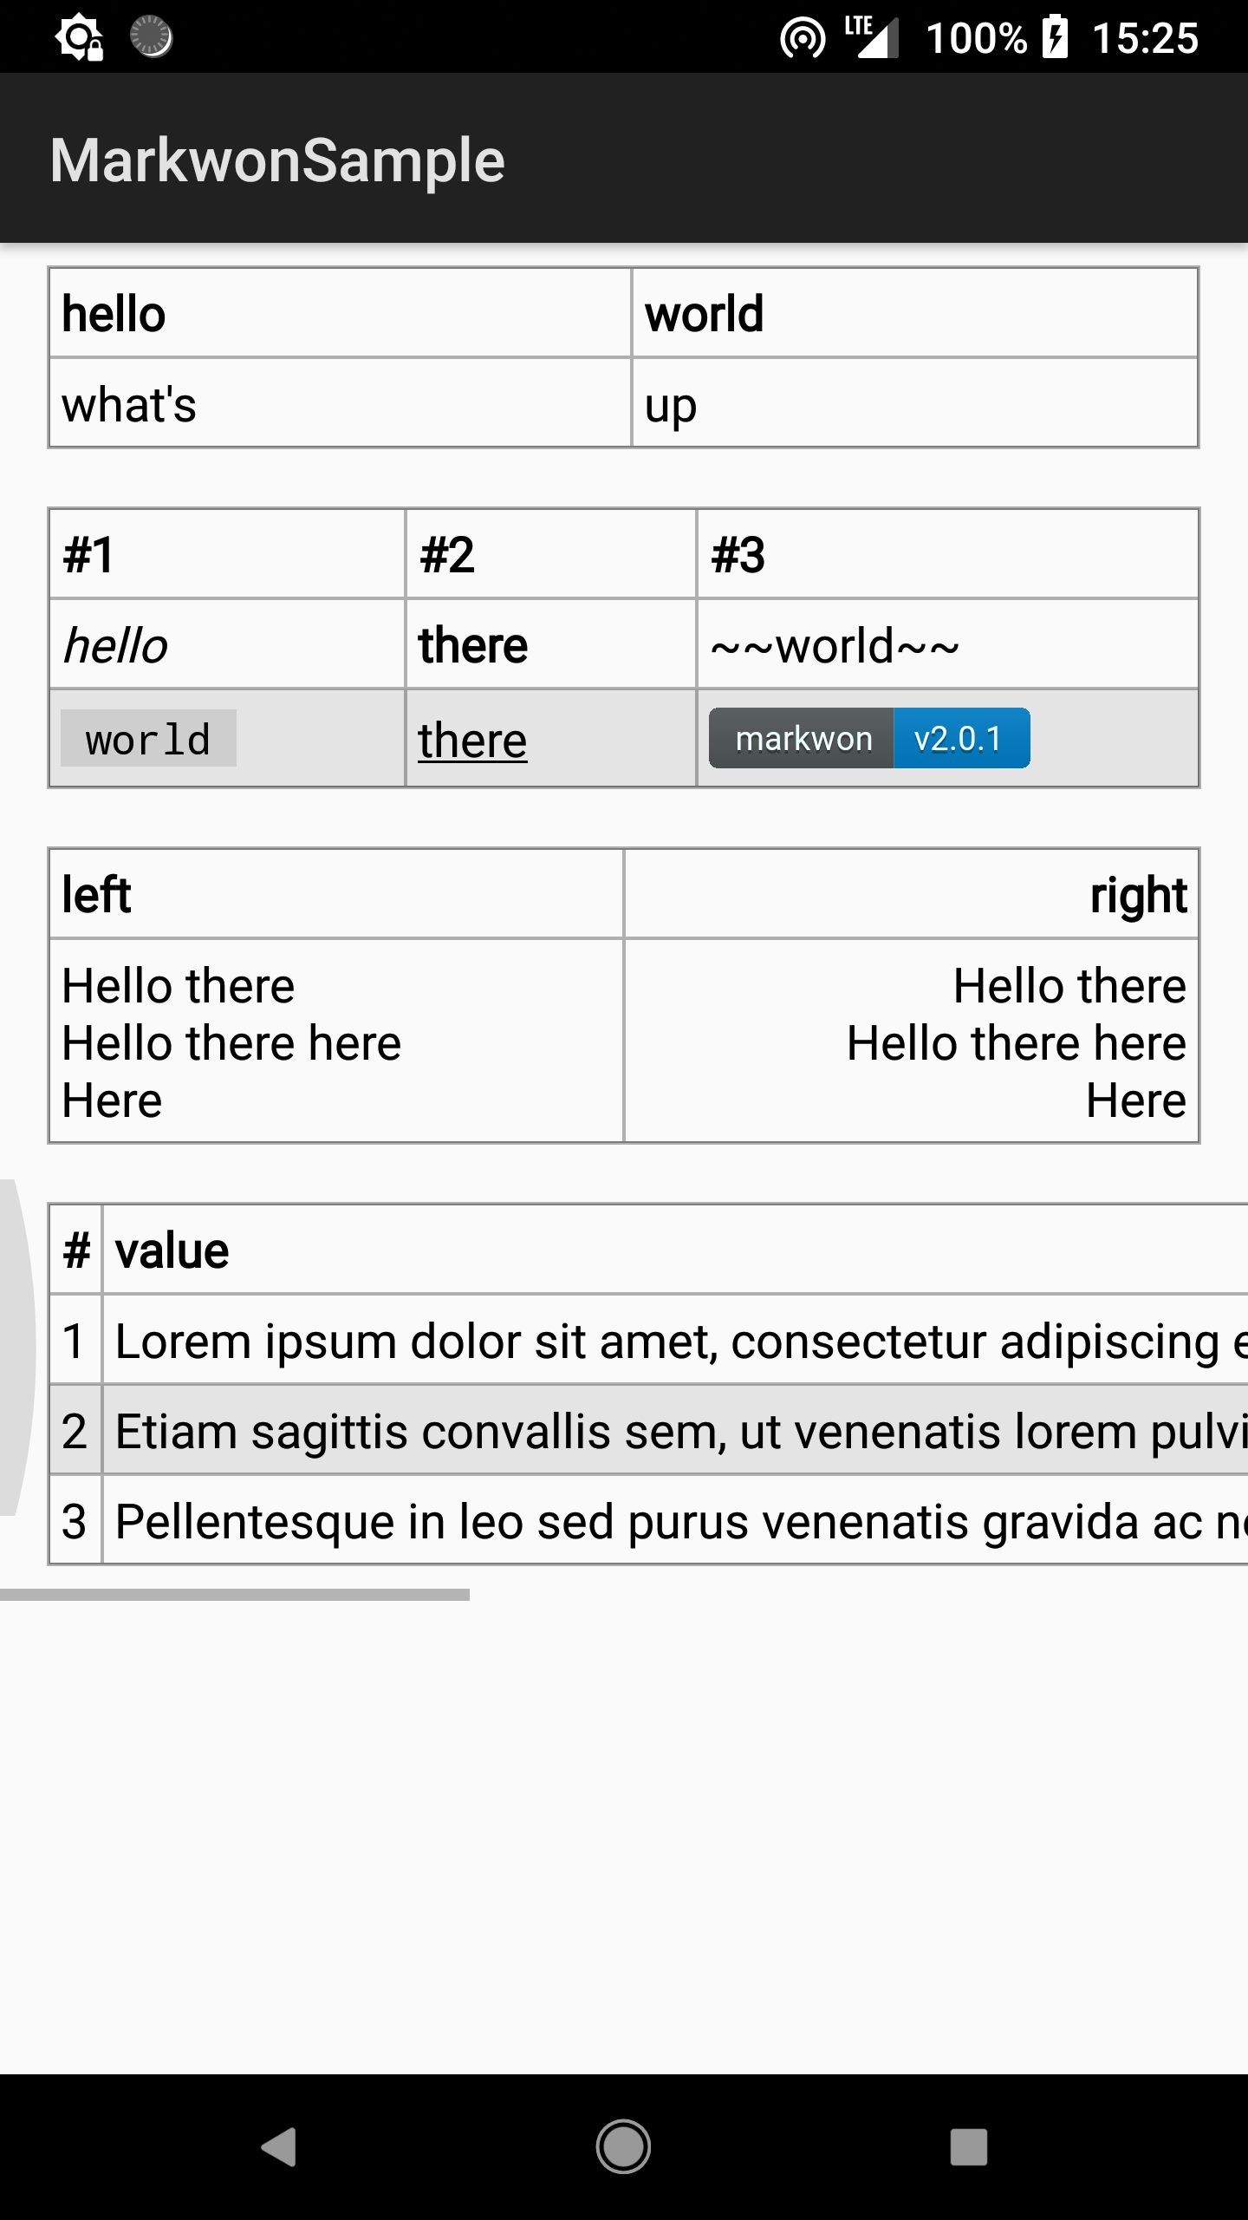The image size is (1248, 2220).
Task: Open recent apps with the square button
Action: pyautogui.click(x=968, y=2147)
